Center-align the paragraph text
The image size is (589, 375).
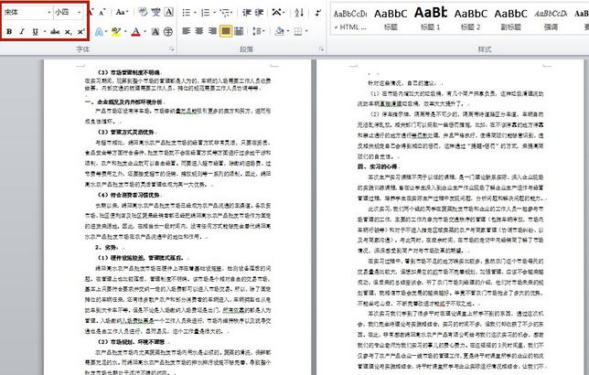199,32
